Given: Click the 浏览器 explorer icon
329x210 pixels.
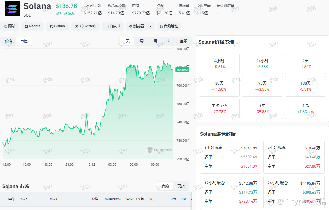Looking at the screenshot, I should [x=131, y=26].
